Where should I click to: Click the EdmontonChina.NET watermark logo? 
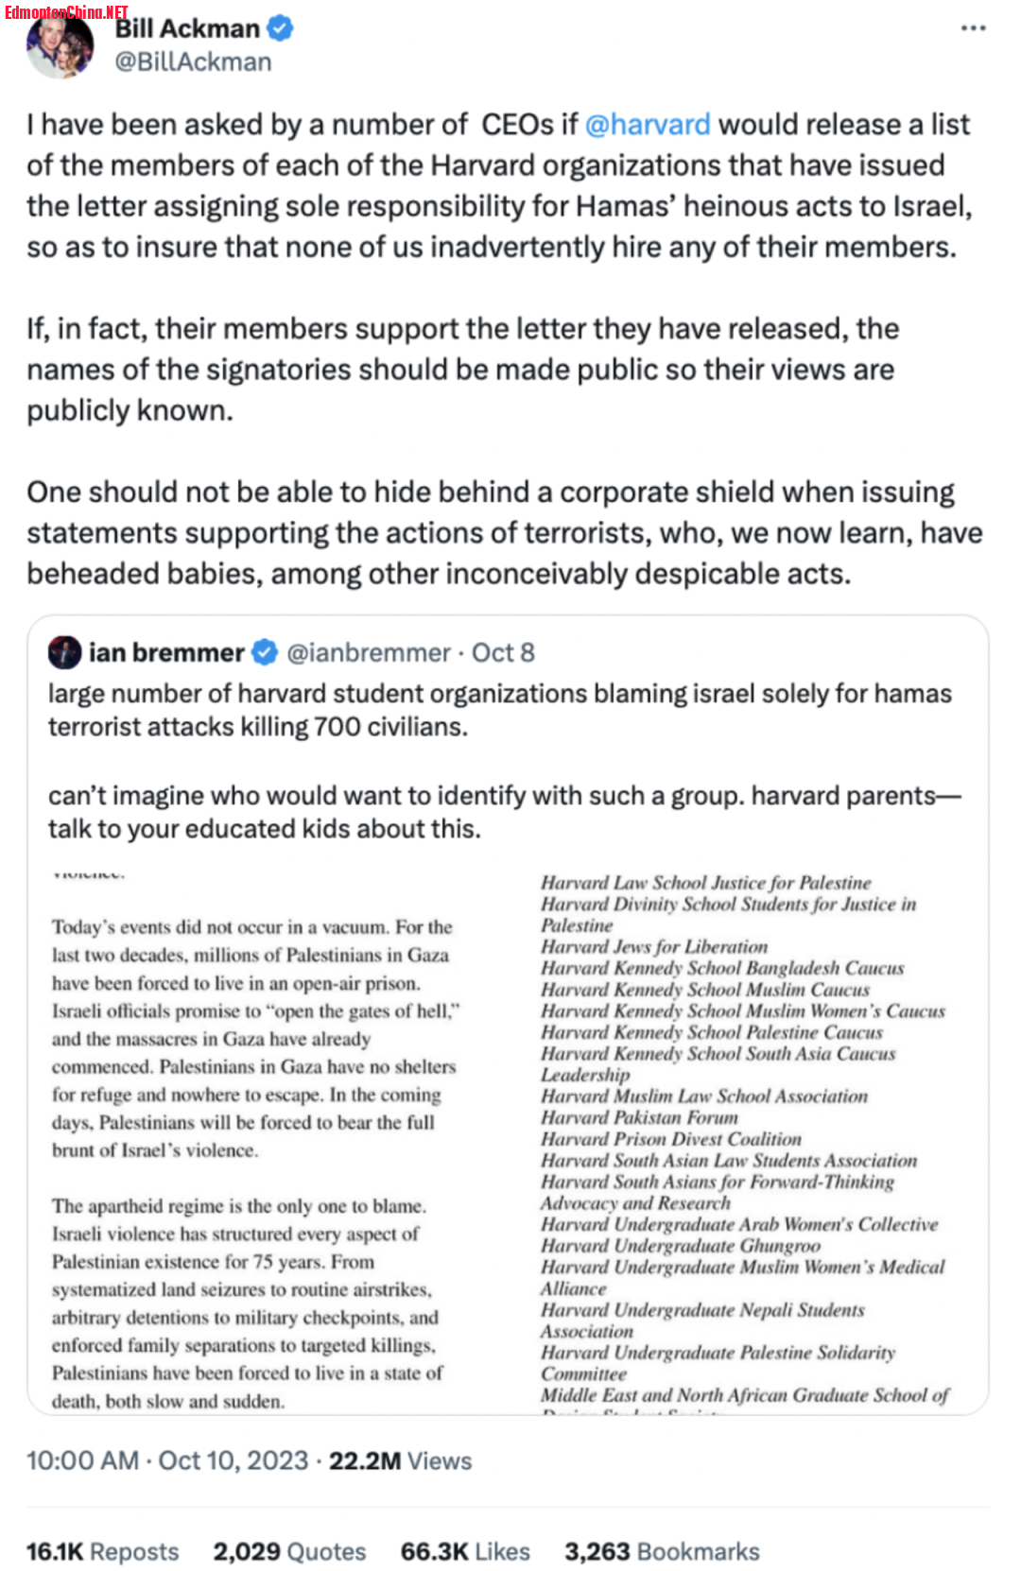point(66,12)
